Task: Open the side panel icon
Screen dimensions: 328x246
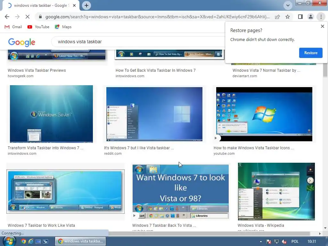Action: (300, 17)
